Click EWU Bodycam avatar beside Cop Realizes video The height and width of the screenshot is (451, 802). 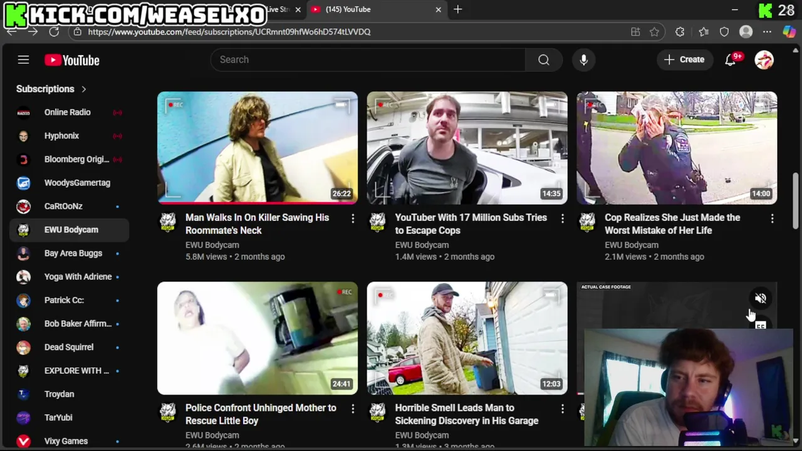[587, 221]
